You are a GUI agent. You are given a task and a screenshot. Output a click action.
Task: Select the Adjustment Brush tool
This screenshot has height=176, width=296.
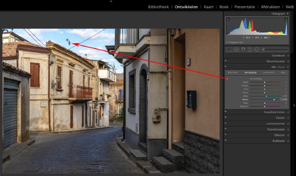pos(275,49)
